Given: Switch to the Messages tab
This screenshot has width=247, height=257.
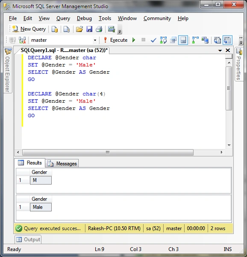Looking at the screenshot, I should pos(62,163).
